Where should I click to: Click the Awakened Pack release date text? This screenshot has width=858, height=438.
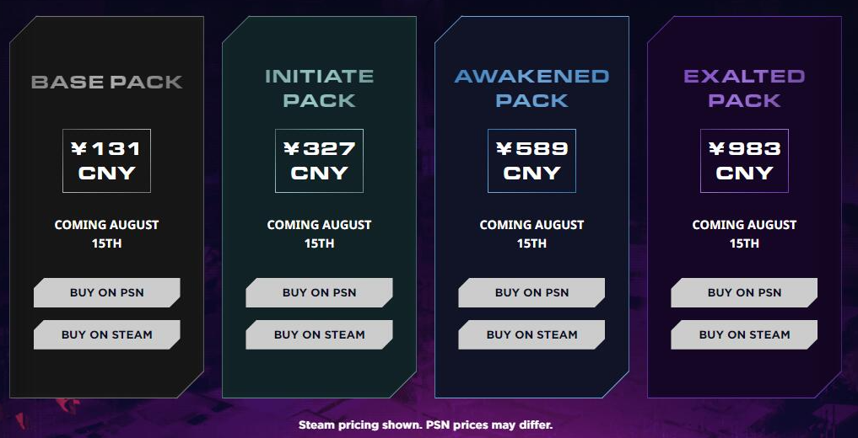pyautogui.click(x=532, y=234)
